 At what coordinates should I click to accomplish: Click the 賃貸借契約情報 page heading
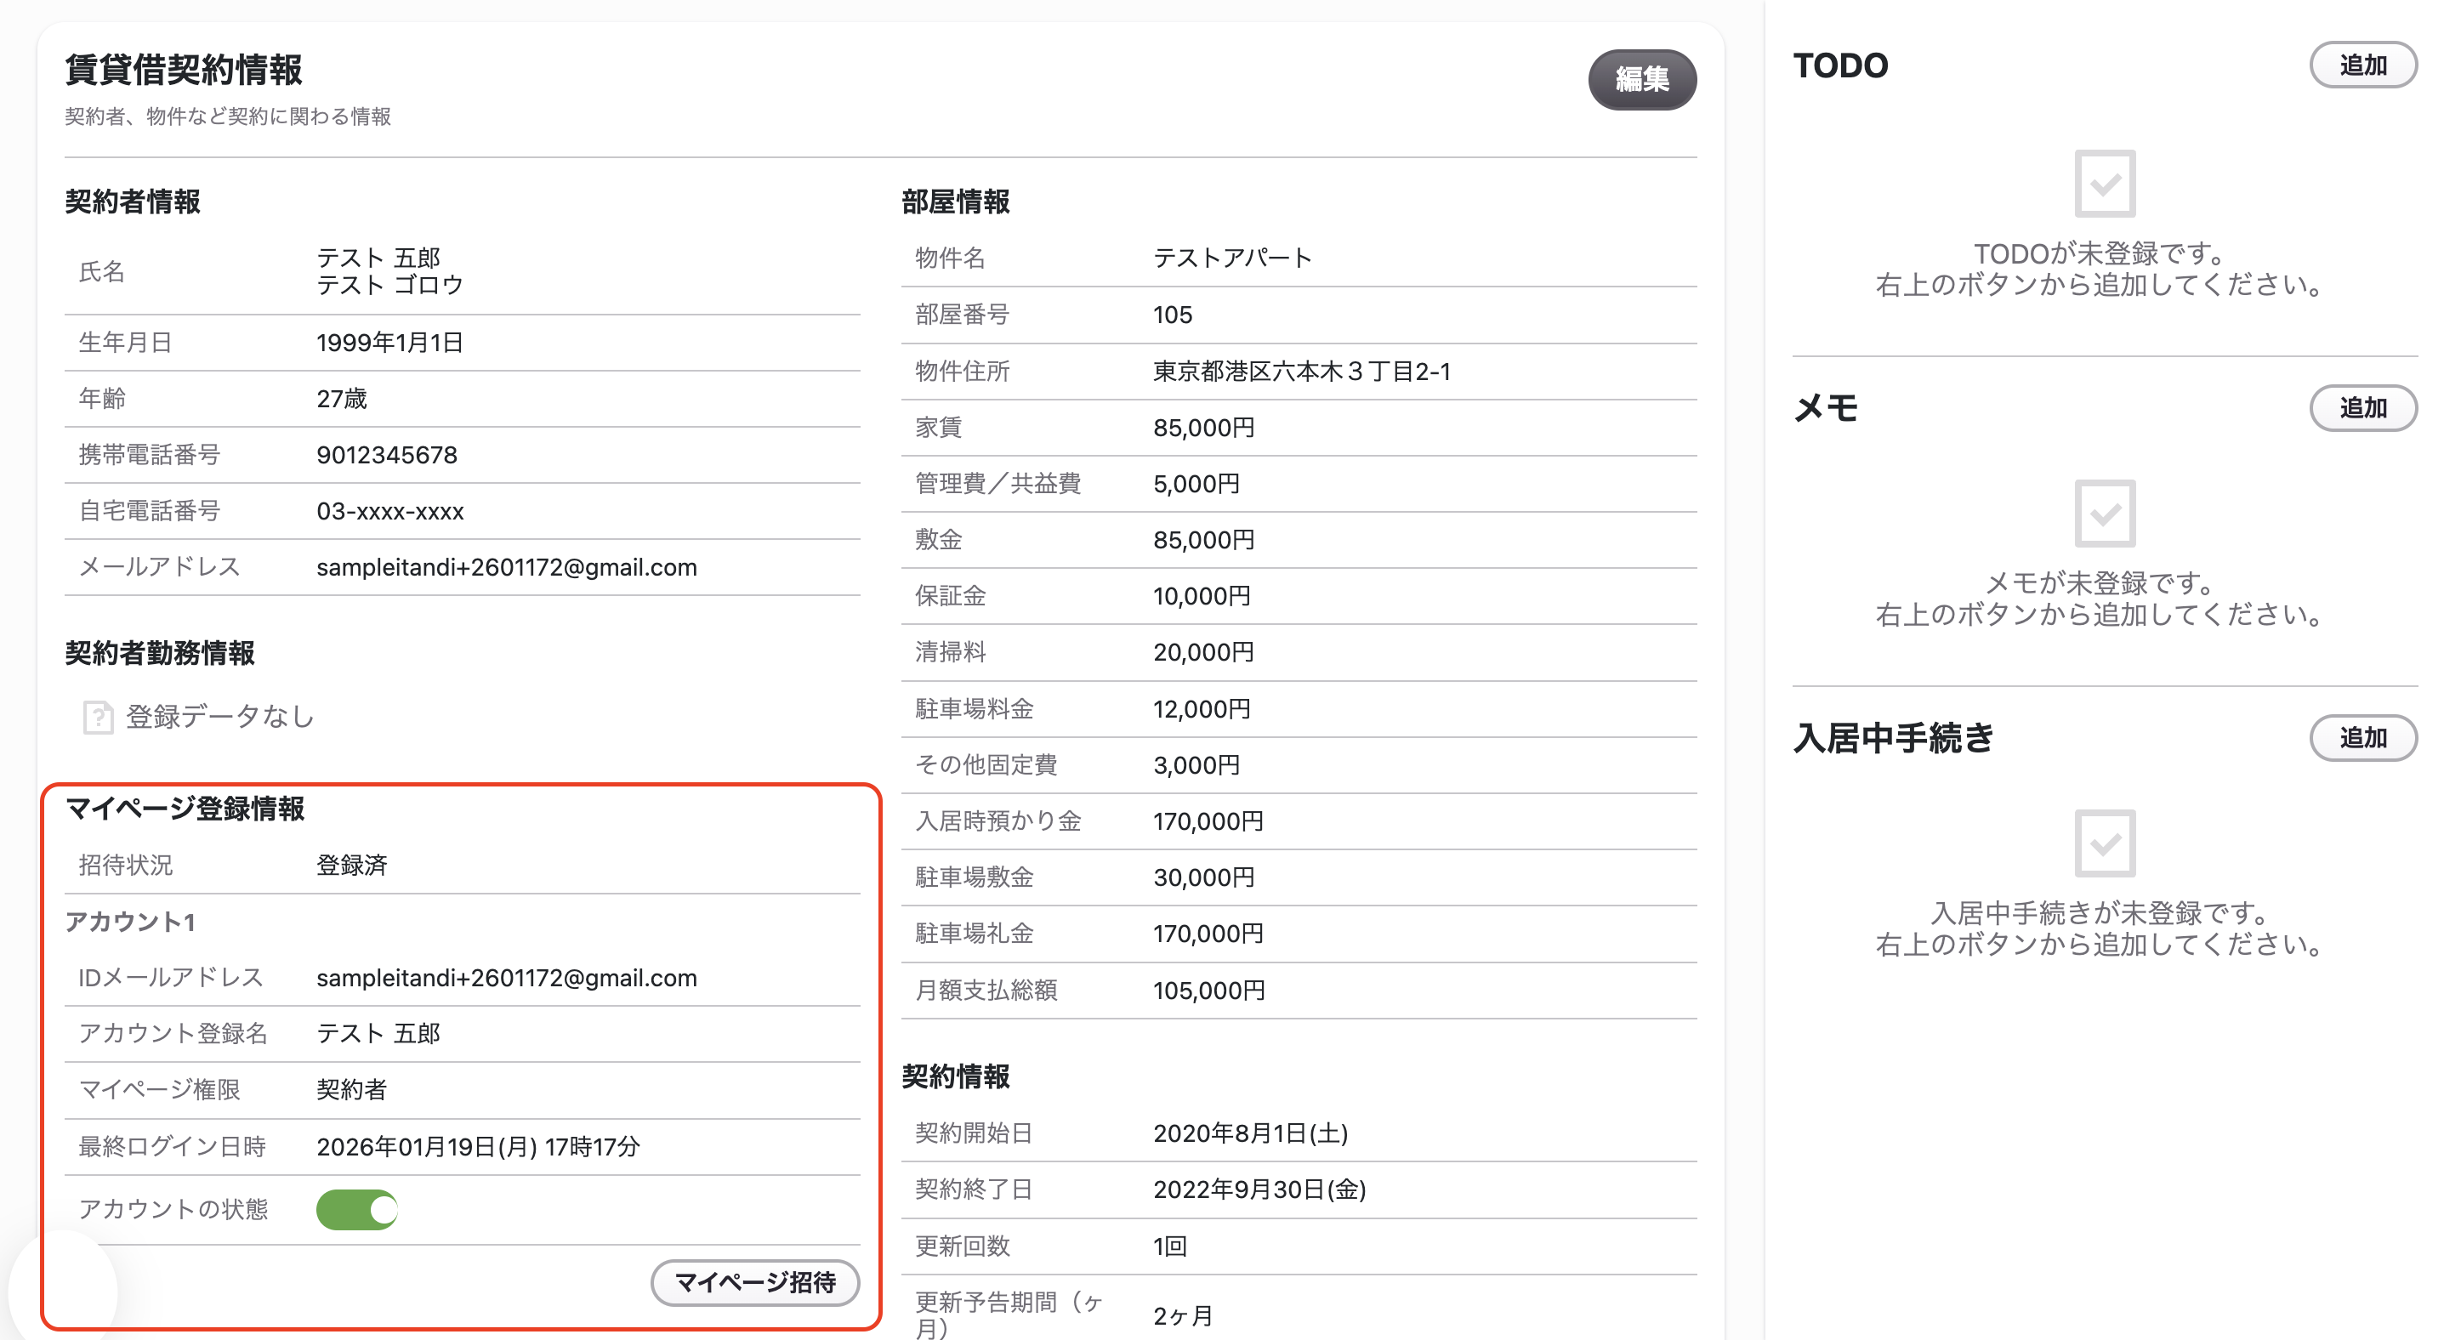(x=183, y=69)
